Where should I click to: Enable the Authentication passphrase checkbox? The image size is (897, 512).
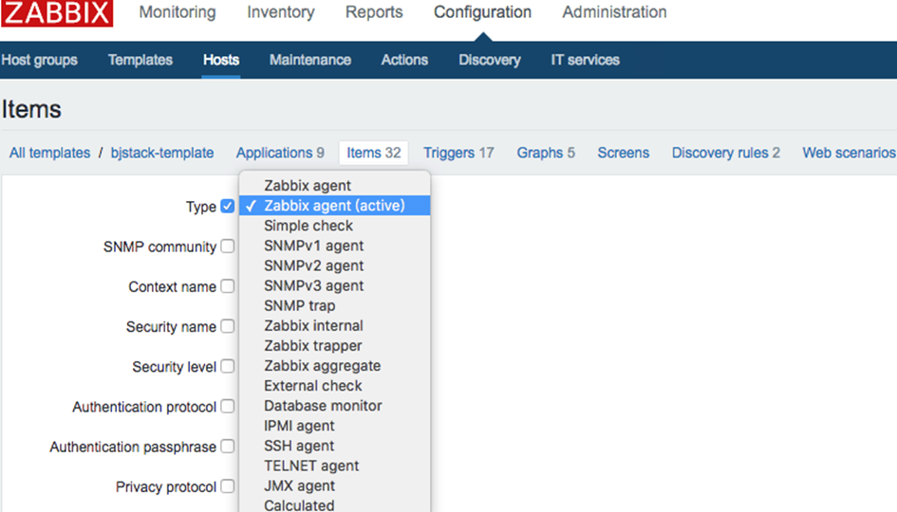tap(228, 447)
